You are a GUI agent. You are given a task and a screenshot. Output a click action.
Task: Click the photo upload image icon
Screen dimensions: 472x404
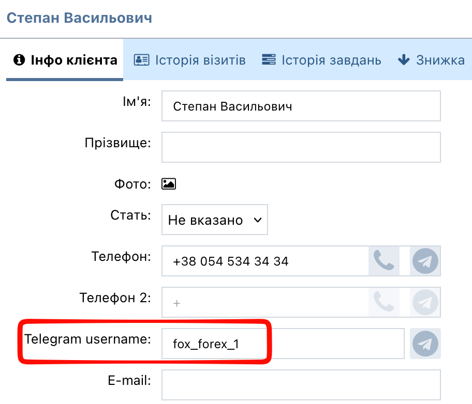point(169,184)
